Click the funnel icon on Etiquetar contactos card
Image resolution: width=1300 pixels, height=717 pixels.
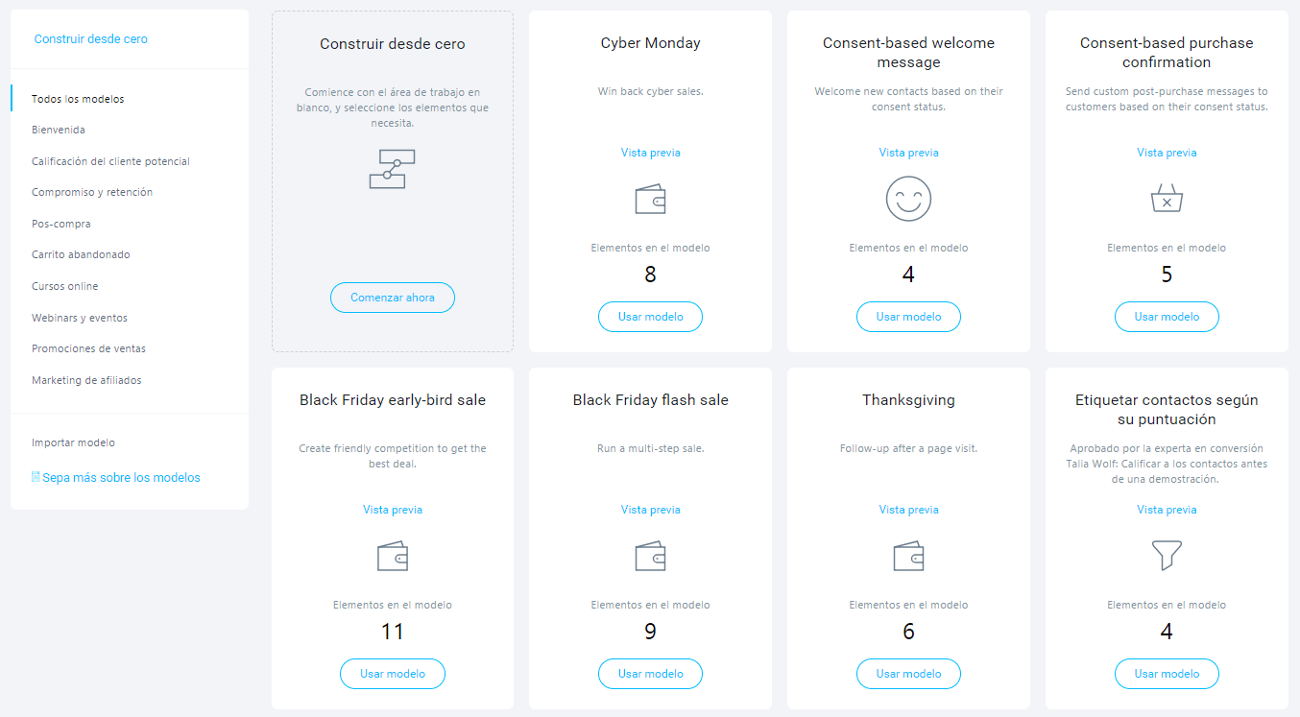[1167, 555]
